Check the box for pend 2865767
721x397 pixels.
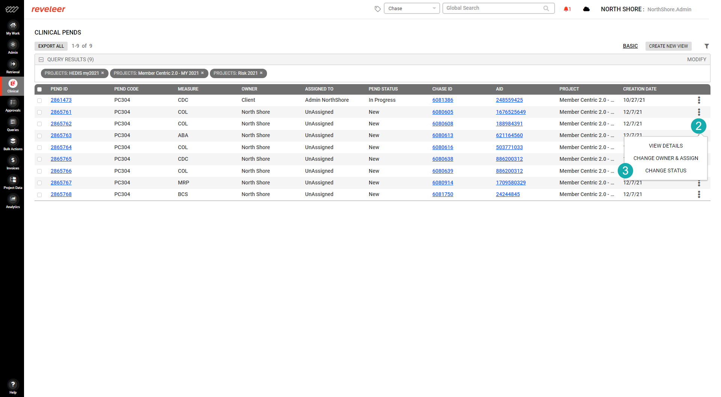click(x=39, y=183)
